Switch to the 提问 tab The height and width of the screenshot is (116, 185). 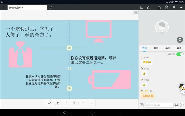(x=156, y=48)
